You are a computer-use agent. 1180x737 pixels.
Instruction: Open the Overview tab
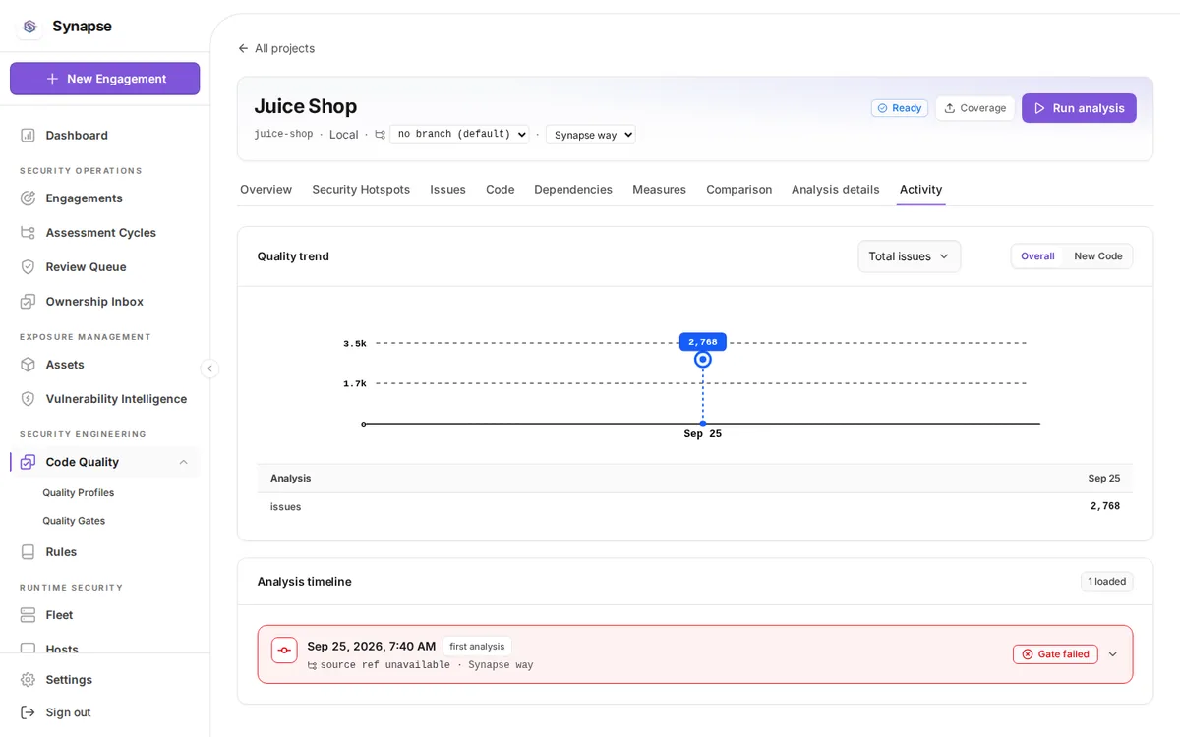click(265, 189)
